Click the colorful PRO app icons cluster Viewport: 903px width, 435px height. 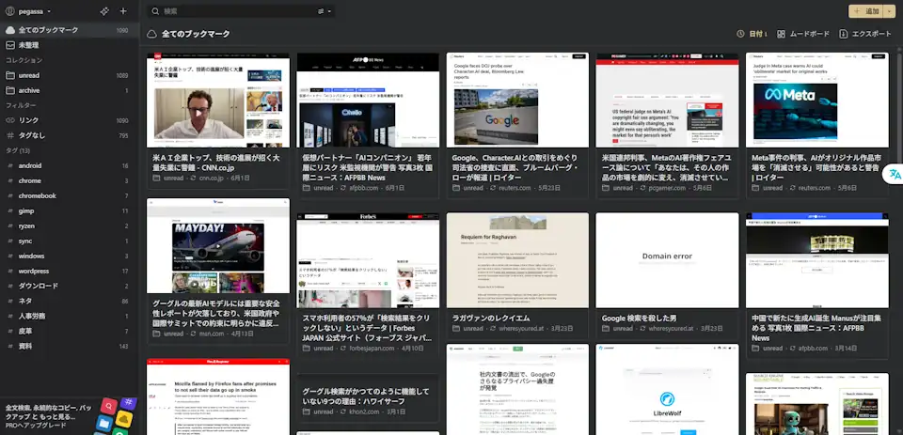click(115, 415)
